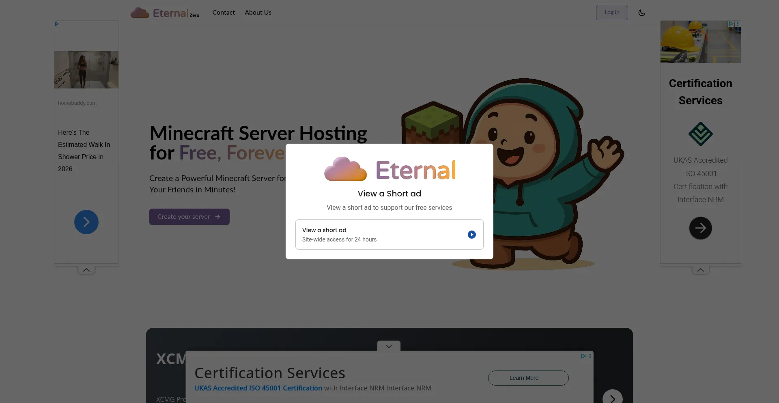This screenshot has width=779, height=403.
Task: Click Certification Services title in bottom banner
Action: [x=270, y=373]
